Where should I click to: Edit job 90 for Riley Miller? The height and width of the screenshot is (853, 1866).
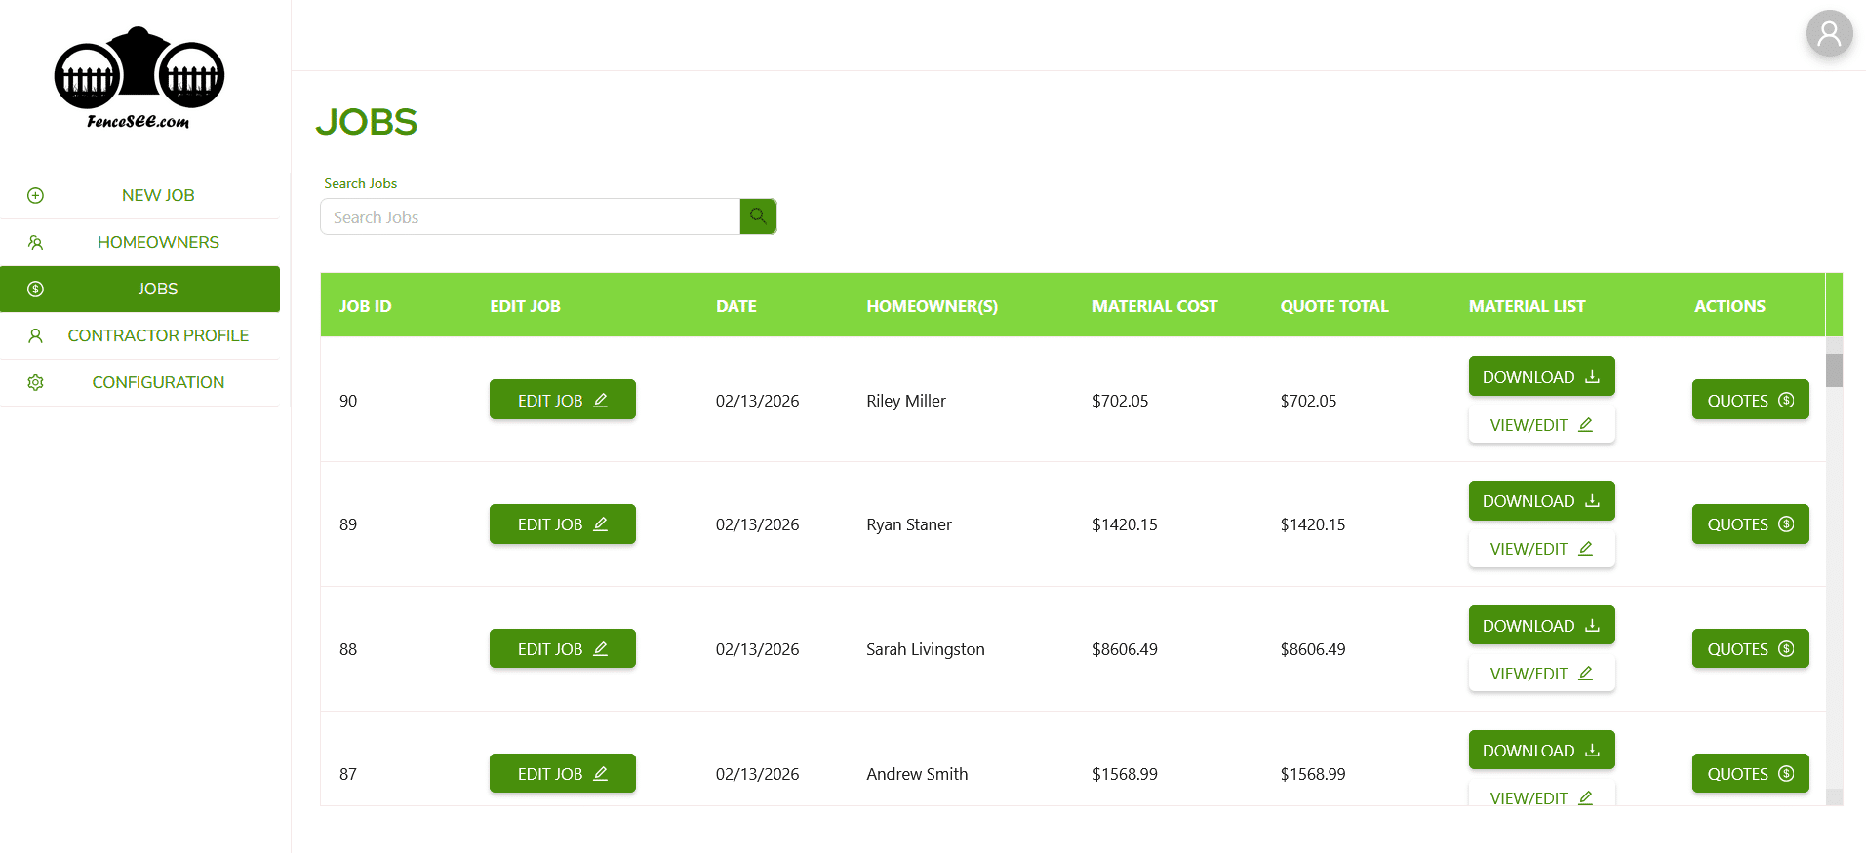tap(562, 400)
